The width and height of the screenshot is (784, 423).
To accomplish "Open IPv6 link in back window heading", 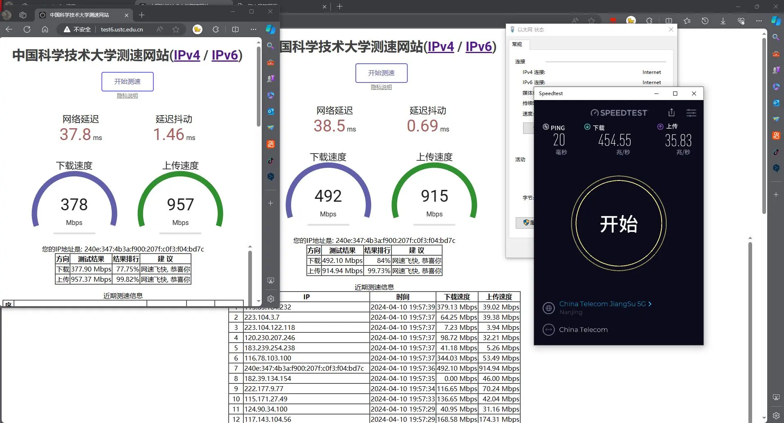I will pos(478,47).
